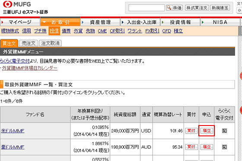Click the 年換算利回り column header
The image size is (242, 161).
point(90,115)
